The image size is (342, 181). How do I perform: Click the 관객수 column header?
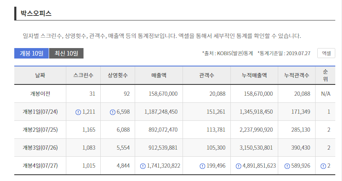click(x=206, y=75)
